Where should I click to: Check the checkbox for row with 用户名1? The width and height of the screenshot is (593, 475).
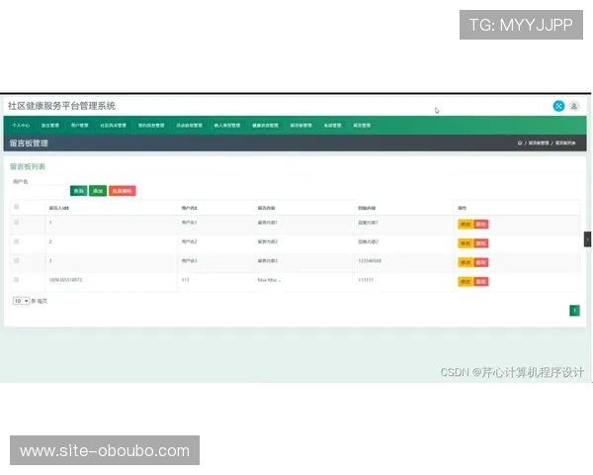coord(17,223)
